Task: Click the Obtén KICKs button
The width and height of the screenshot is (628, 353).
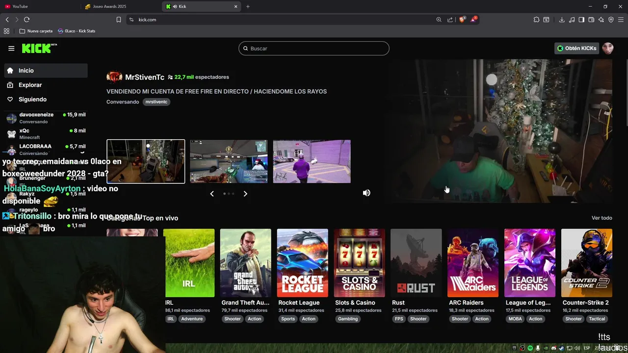Action: tap(576, 48)
